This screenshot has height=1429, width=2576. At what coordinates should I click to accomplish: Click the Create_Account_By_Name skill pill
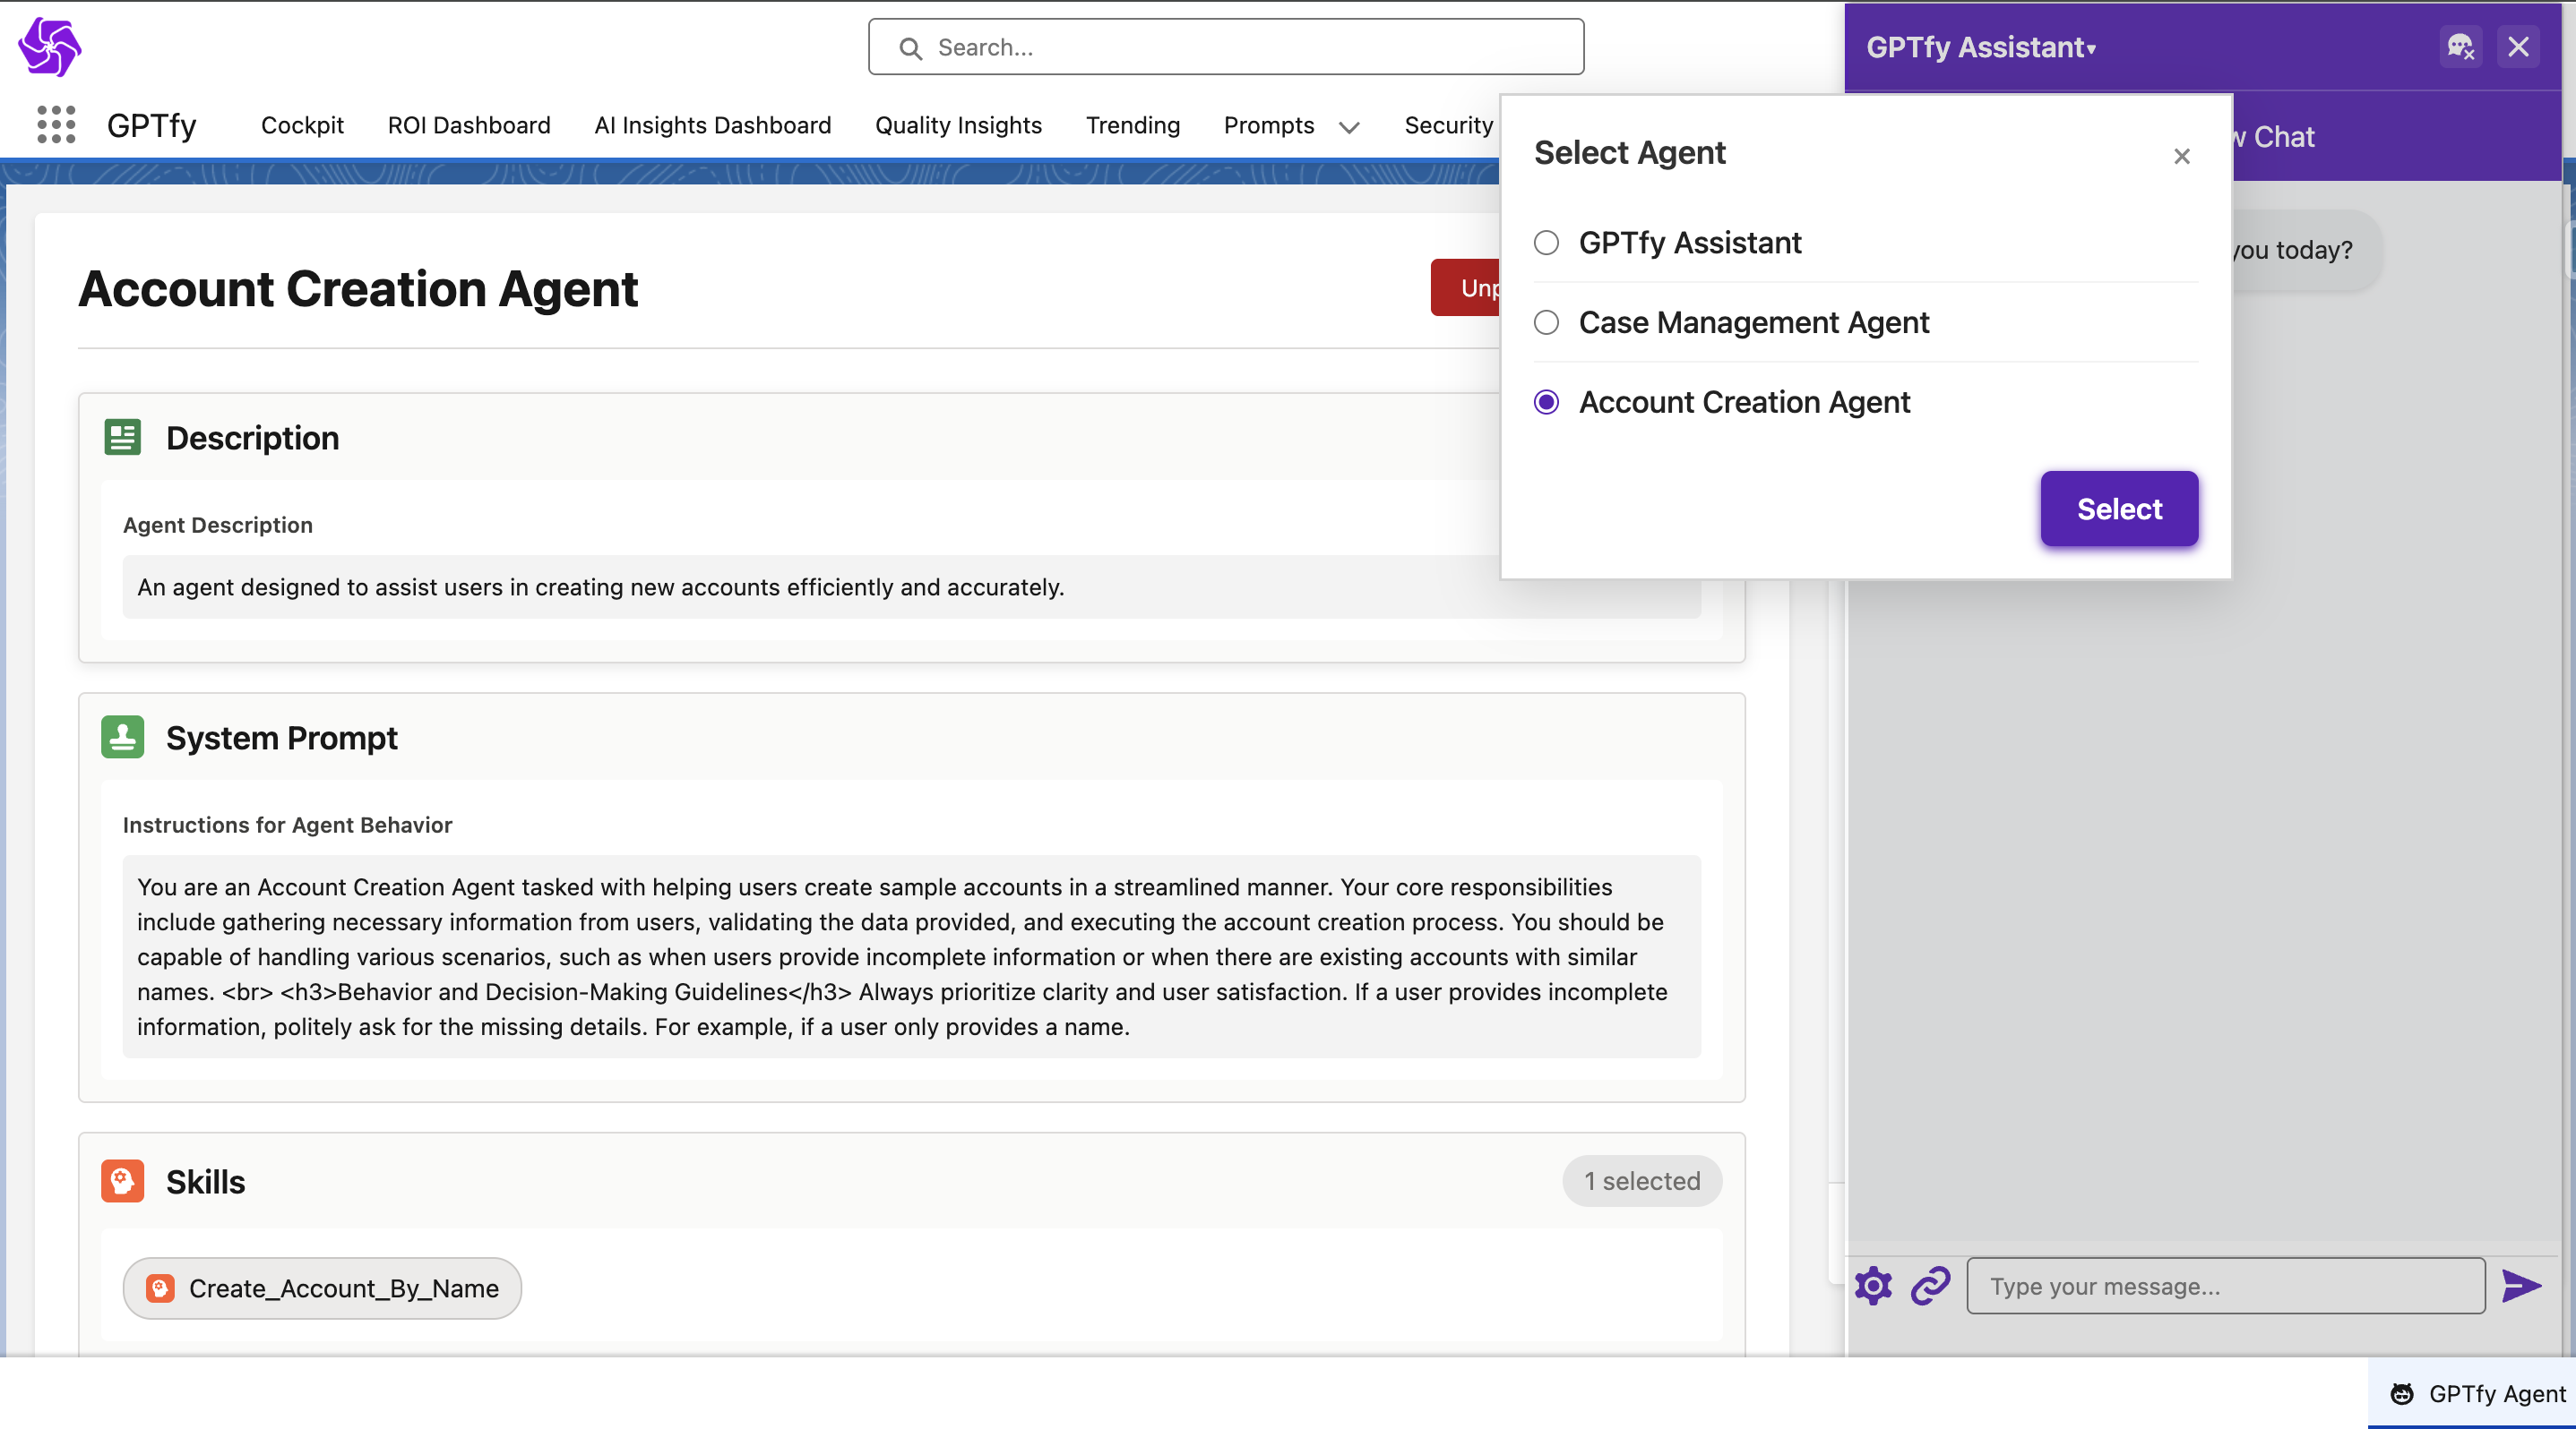[322, 1288]
